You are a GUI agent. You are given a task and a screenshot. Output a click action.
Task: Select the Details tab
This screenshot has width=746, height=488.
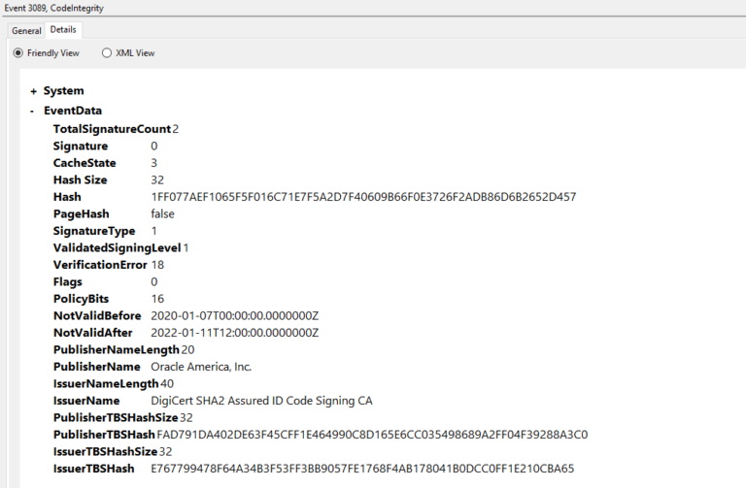coord(63,30)
